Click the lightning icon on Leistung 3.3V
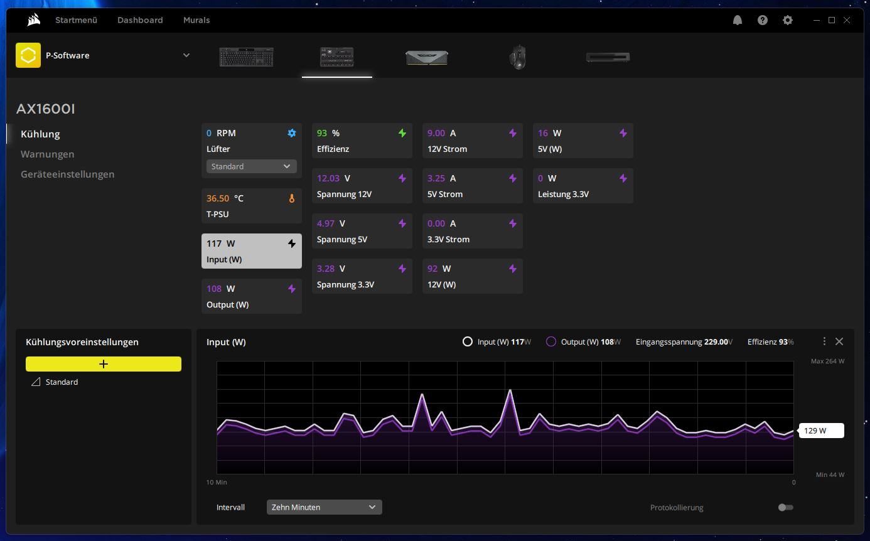This screenshot has height=541, width=870. [623, 178]
